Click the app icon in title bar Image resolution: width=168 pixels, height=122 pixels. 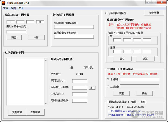pos(3,3)
